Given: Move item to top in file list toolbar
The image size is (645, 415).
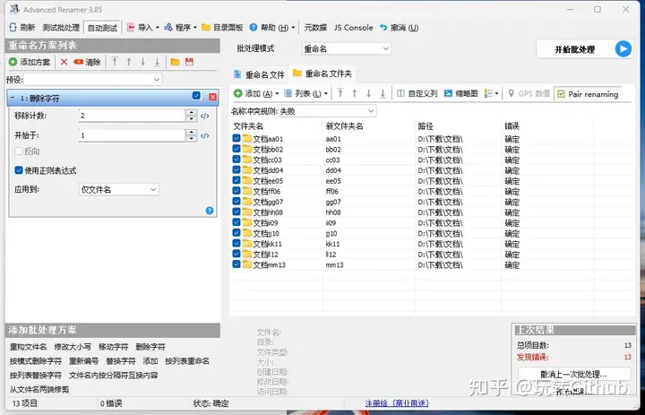Looking at the screenshot, I should pyautogui.click(x=340, y=93).
